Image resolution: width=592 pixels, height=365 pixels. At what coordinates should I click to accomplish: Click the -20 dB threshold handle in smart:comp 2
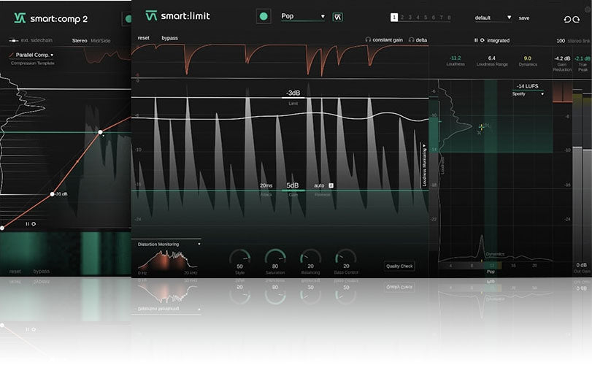point(52,194)
